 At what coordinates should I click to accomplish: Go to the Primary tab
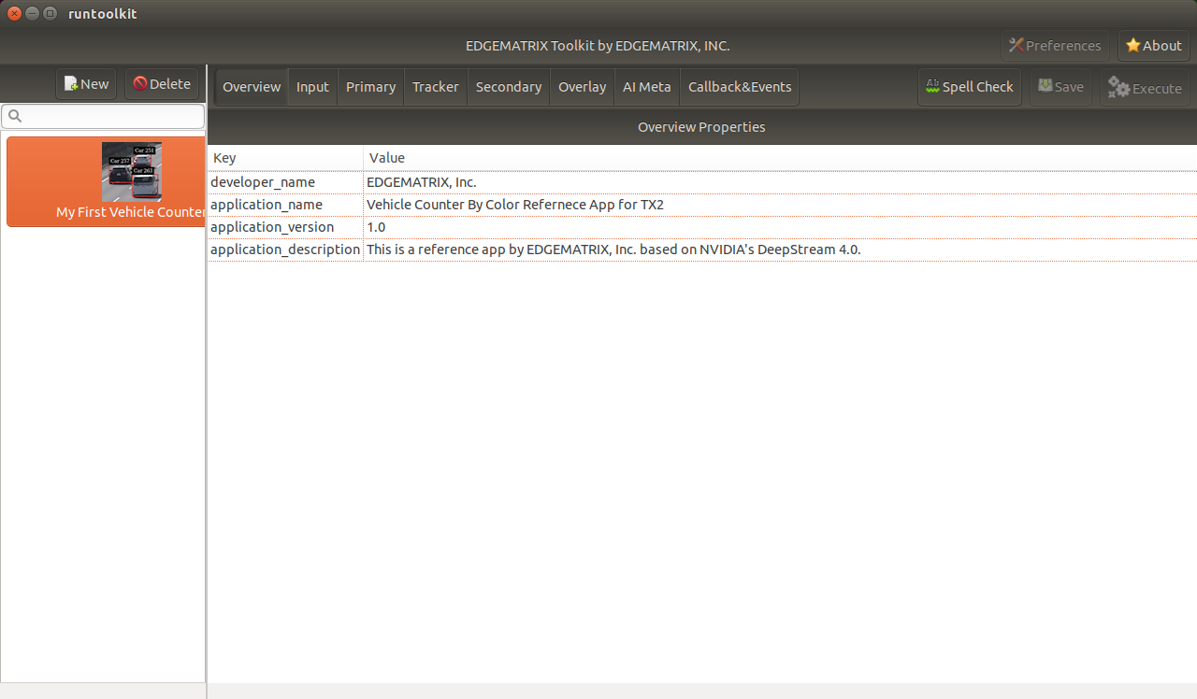[370, 87]
